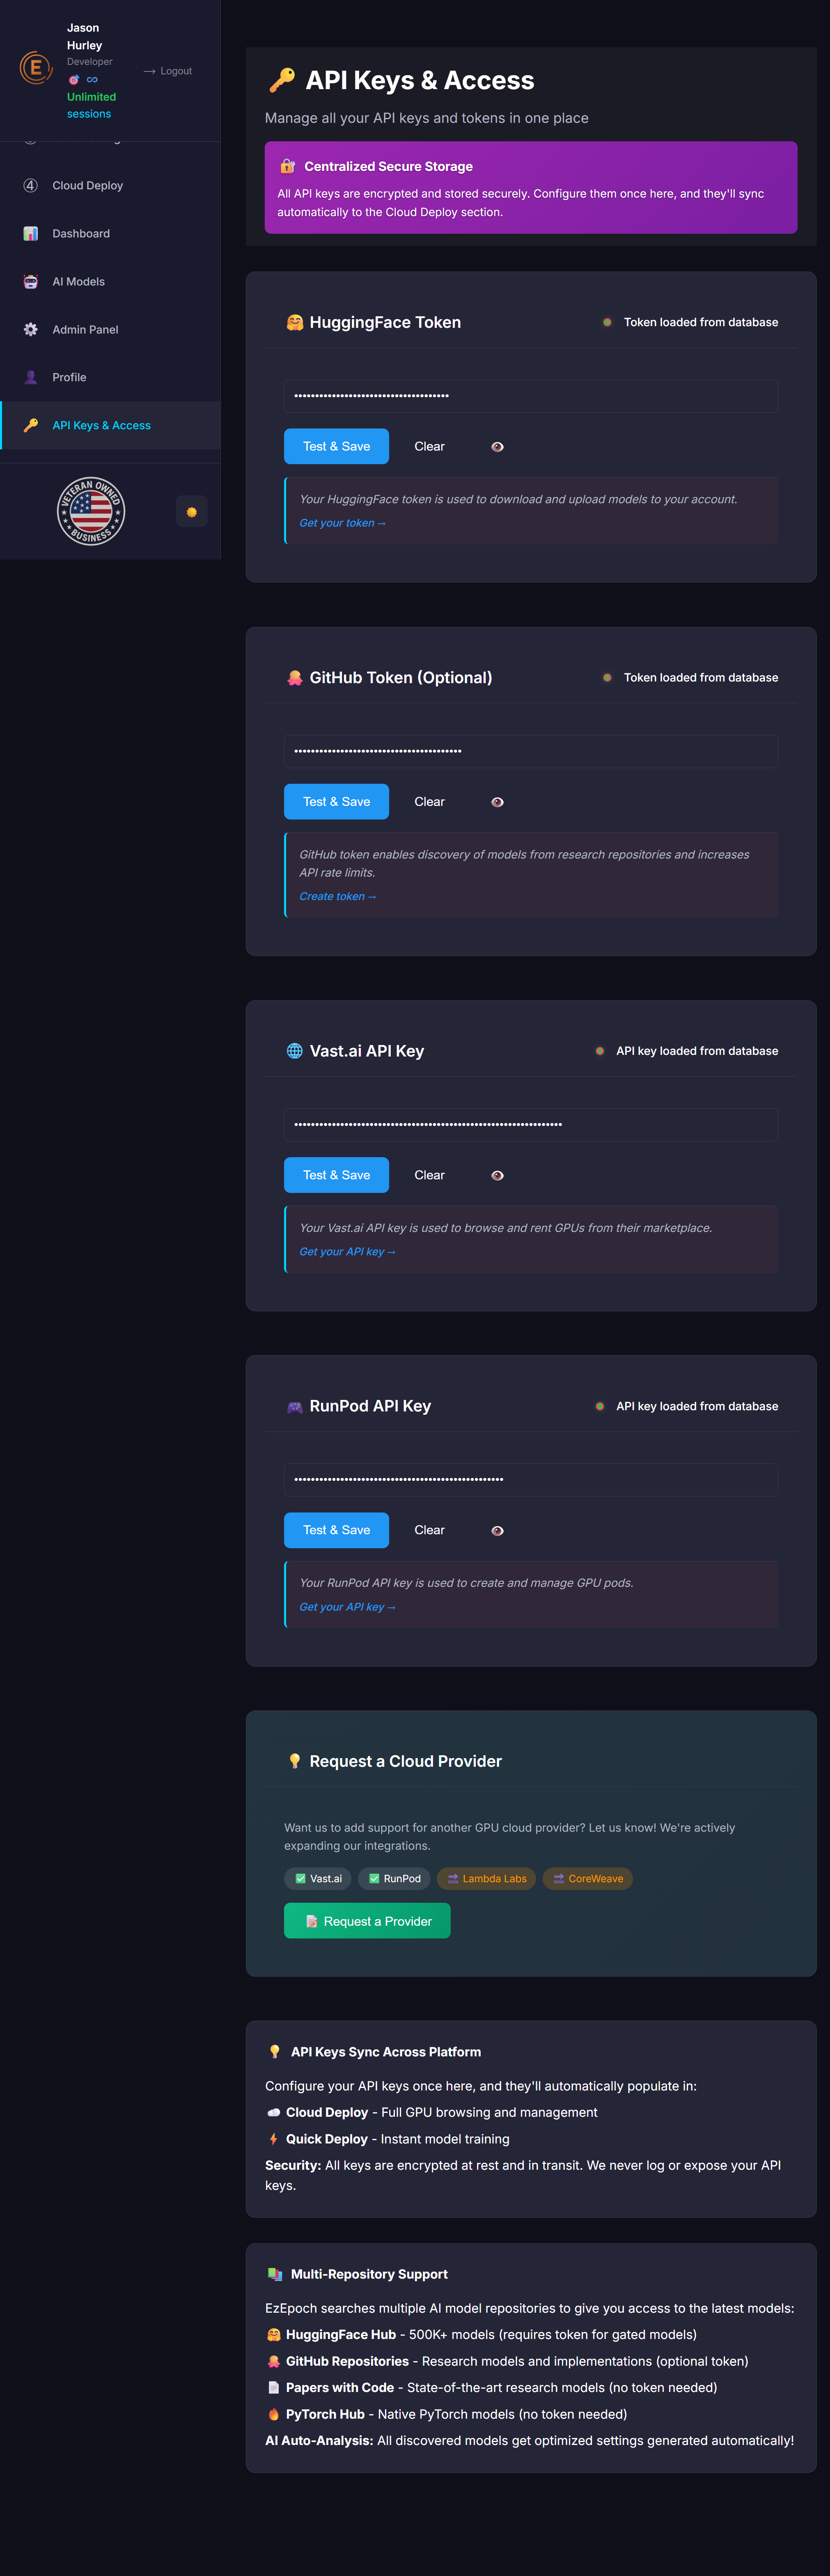Click the sun theme icon below the sidebar
The height and width of the screenshot is (2576, 830).
[191, 511]
